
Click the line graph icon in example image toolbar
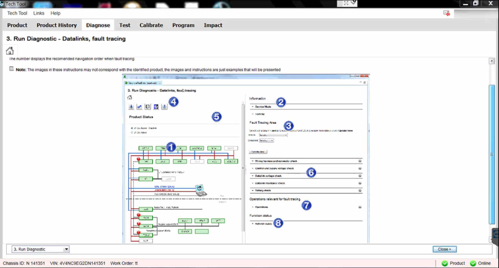tap(139, 107)
